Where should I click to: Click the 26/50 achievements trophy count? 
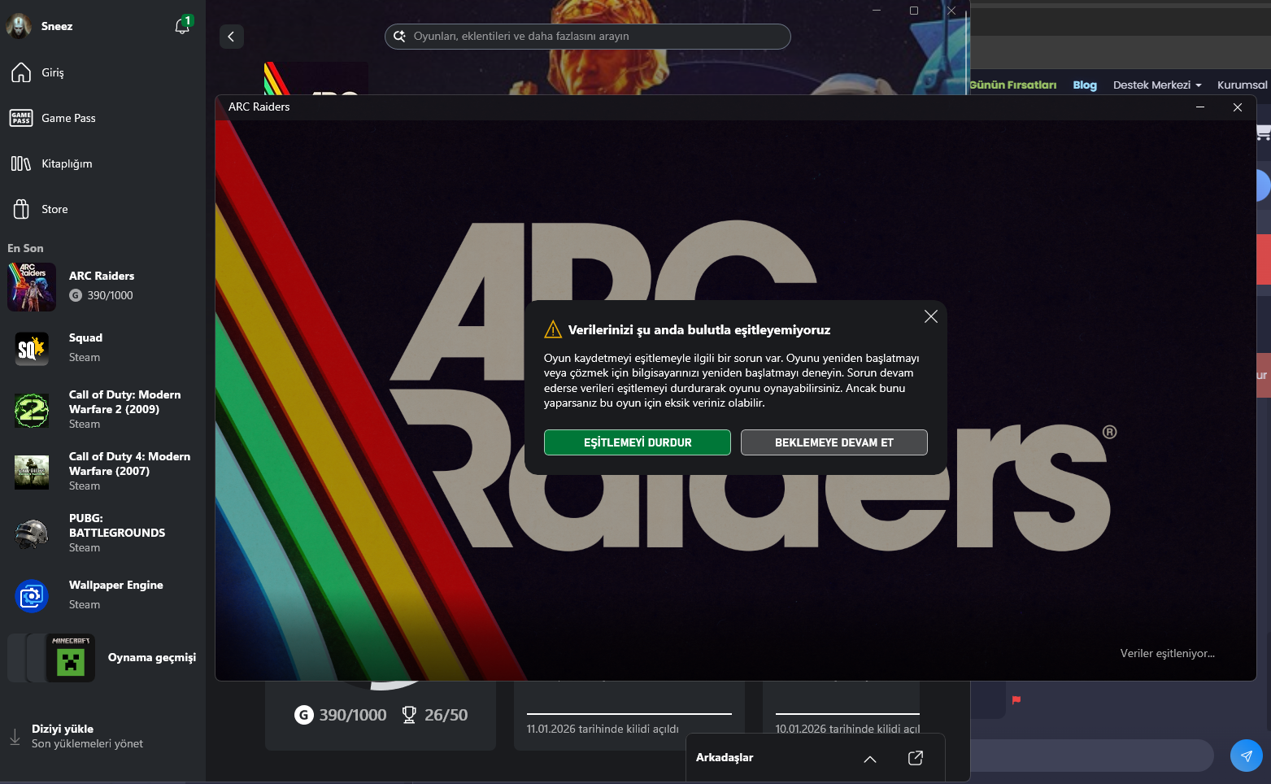click(435, 715)
